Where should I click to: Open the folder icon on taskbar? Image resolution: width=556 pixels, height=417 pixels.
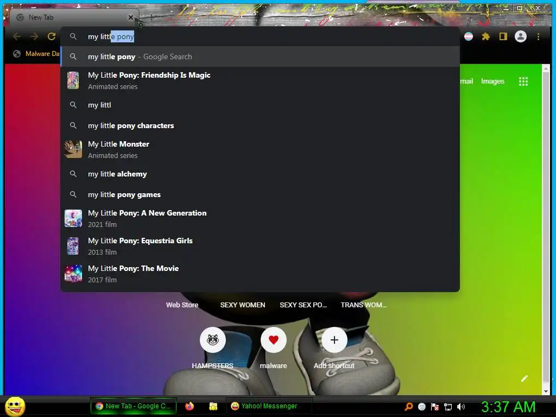213,406
